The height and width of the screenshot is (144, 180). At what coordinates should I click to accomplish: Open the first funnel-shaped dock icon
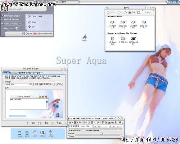[19, 134]
